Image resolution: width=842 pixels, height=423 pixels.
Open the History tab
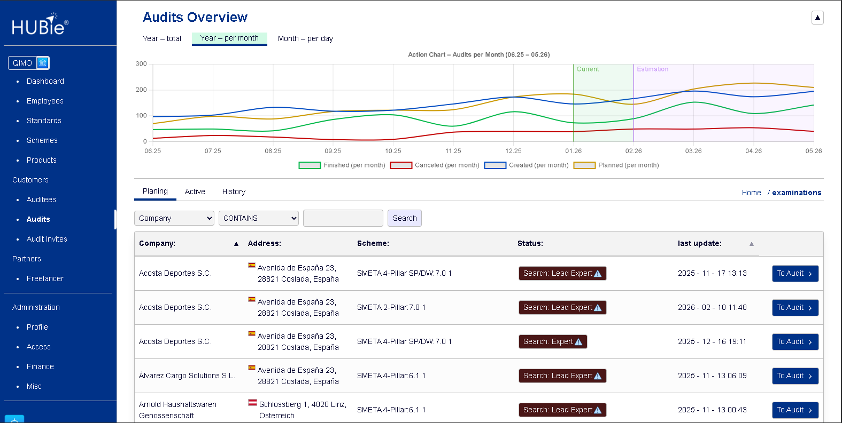(234, 191)
